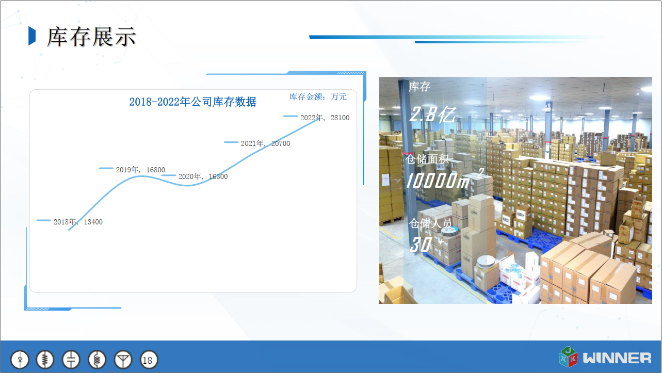The image size is (662, 373).
Task: Select data label 2018年, 13400
Action: 78,222
